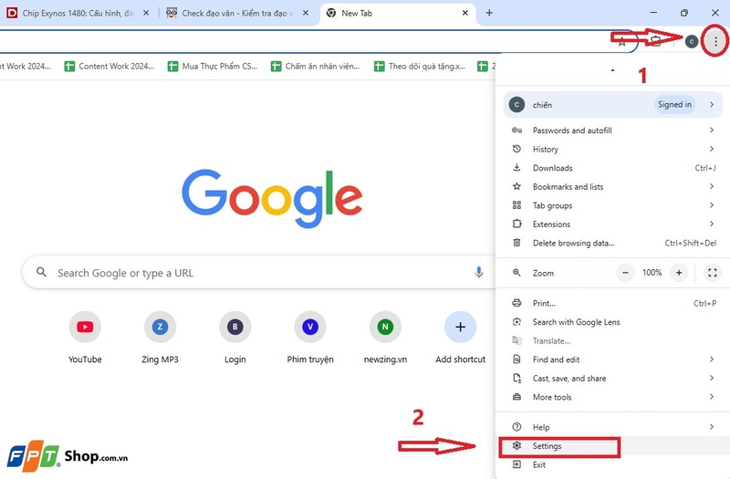The width and height of the screenshot is (730, 479).
Task: Expand chevron on Find and edit row
Action: 712,359
